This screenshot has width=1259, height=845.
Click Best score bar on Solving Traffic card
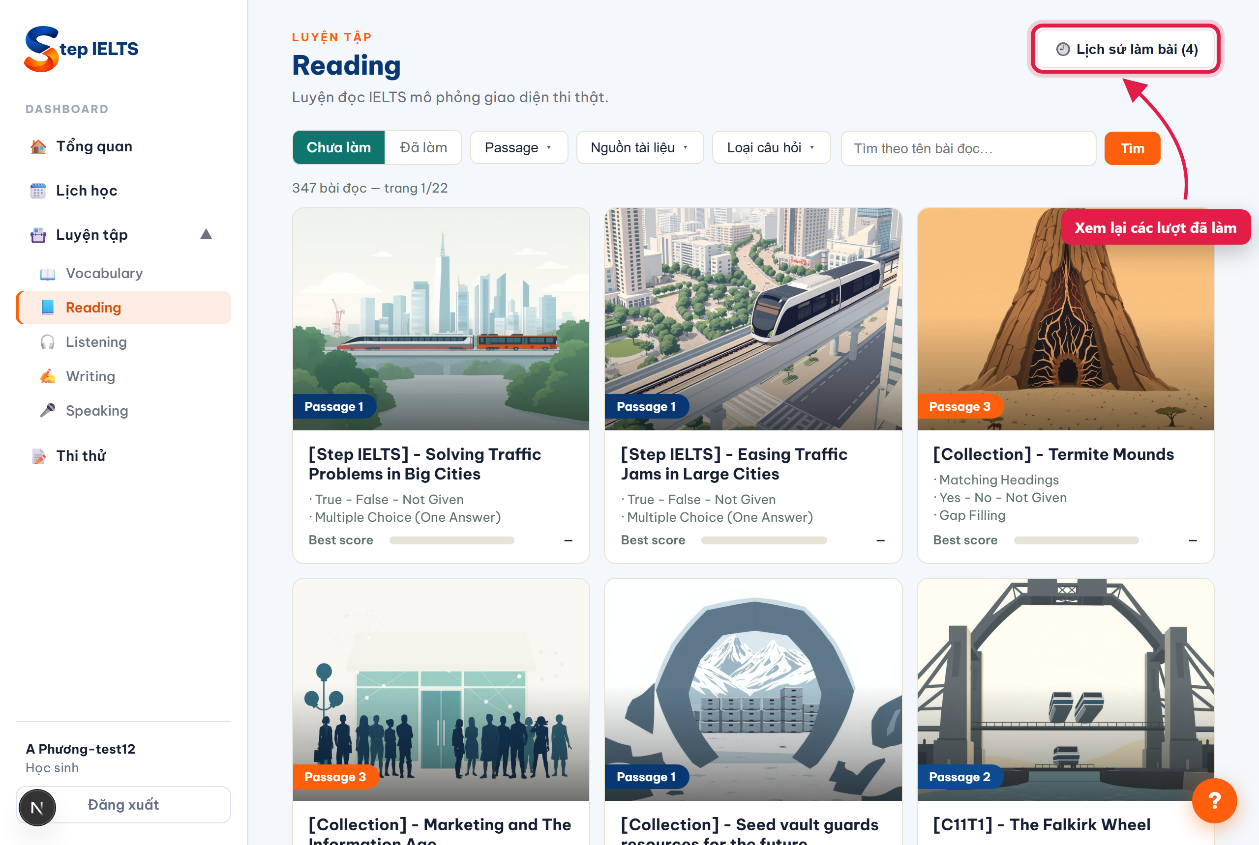click(x=451, y=540)
